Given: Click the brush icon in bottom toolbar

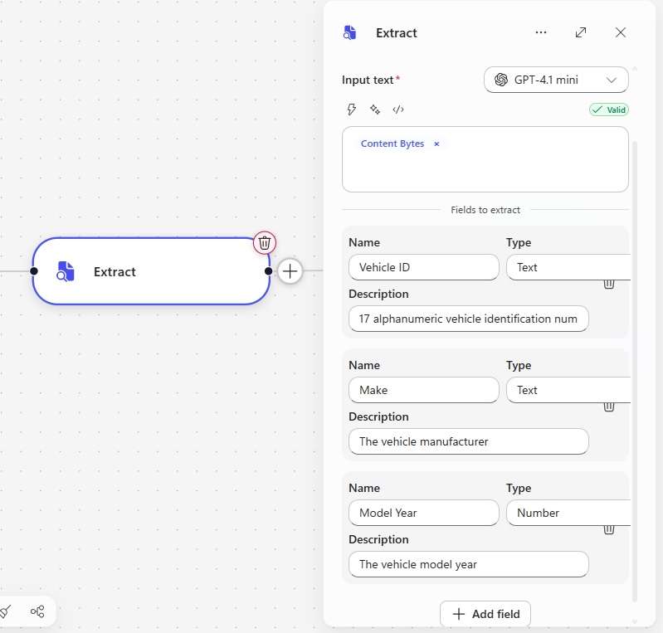Looking at the screenshot, I should click(5, 611).
